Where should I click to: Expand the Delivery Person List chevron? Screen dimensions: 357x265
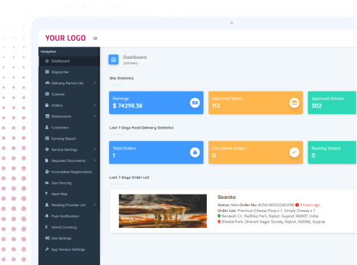[x=95, y=83]
